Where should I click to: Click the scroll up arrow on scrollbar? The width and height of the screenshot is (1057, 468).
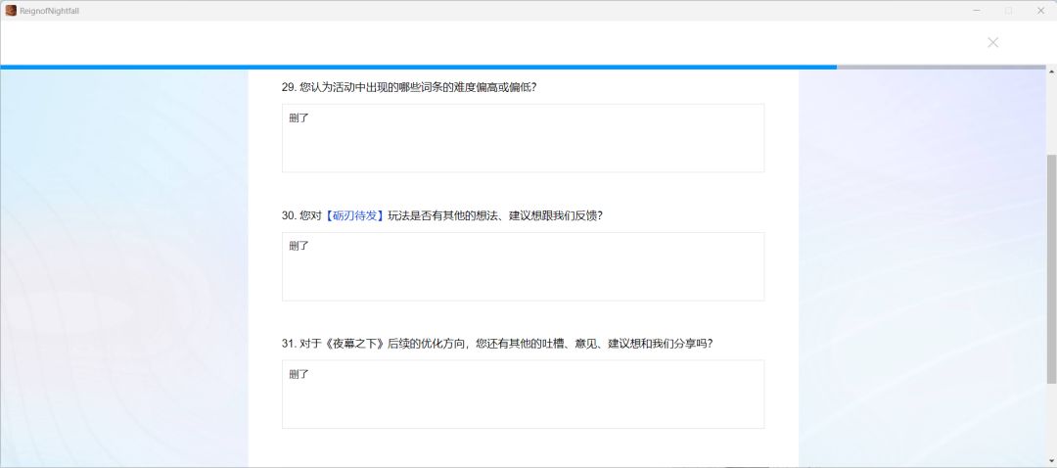coord(1051,71)
